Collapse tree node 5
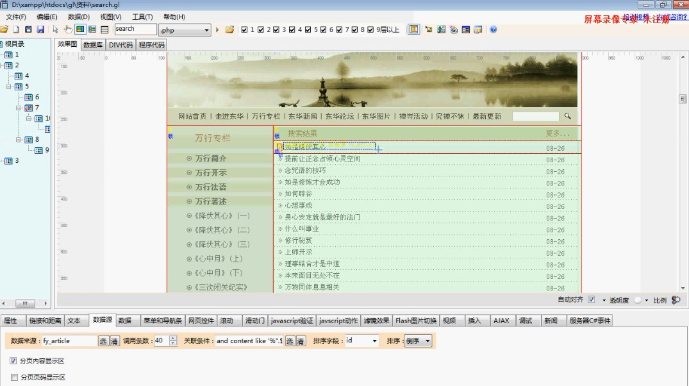The height and width of the screenshot is (386, 689). point(8,87)
